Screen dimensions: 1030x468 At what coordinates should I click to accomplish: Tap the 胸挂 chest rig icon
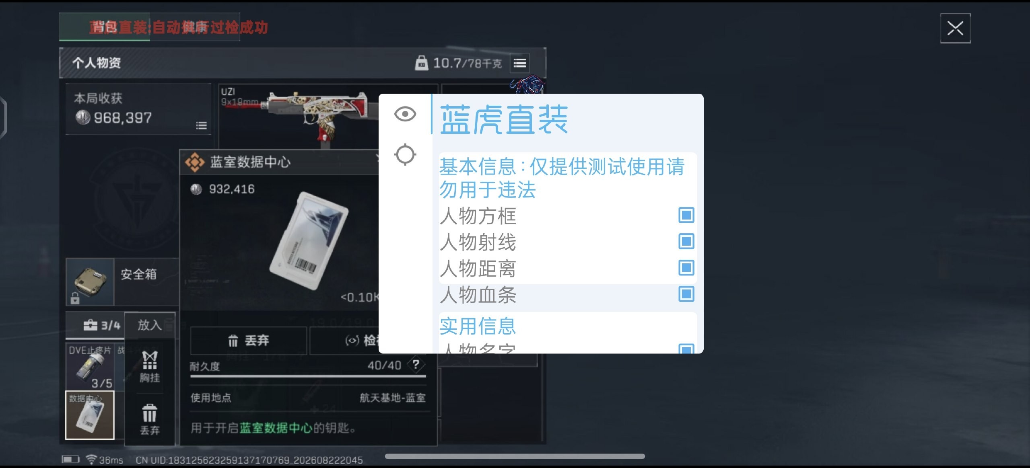150,366
